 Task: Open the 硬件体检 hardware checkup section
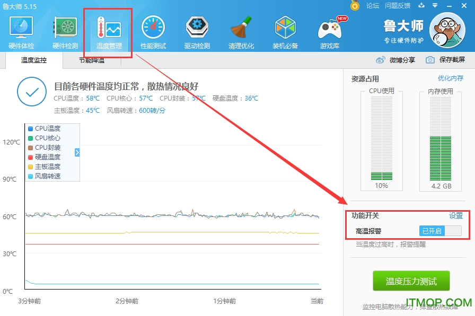pos(21,32)
